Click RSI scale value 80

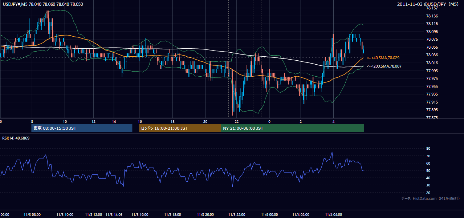(x=428, y=149)
